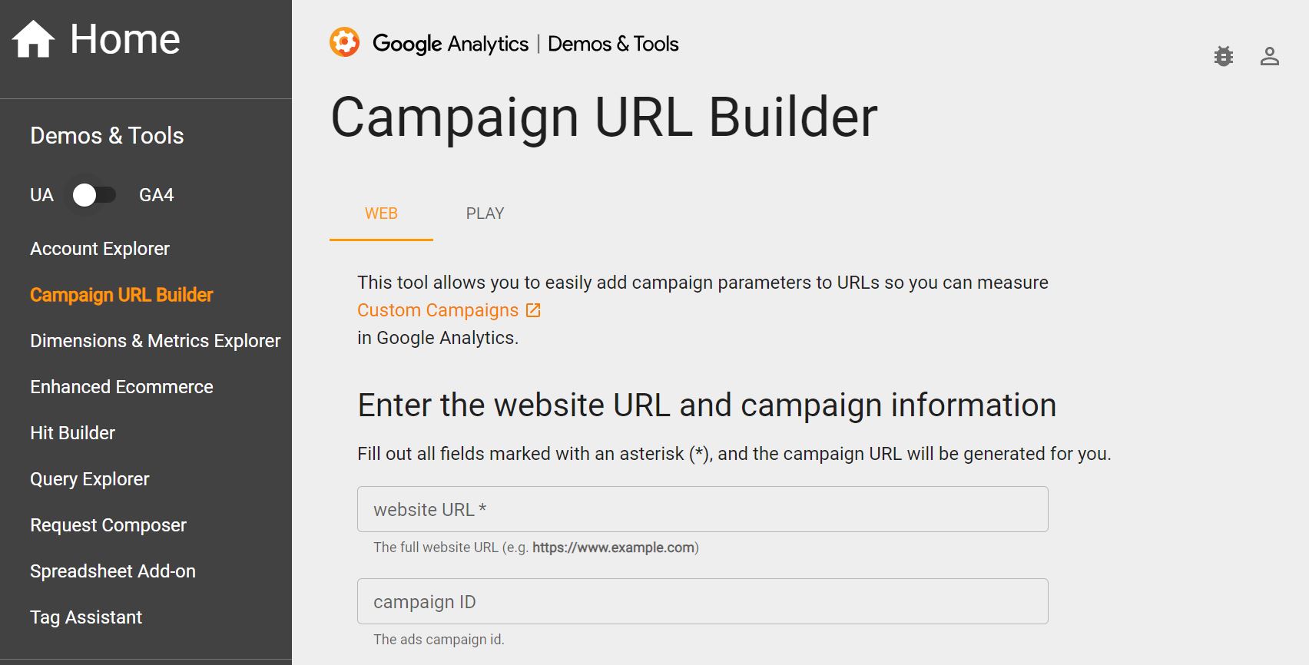Click into the campaign ID field
Screen dimensions: 1309x665
702,601
